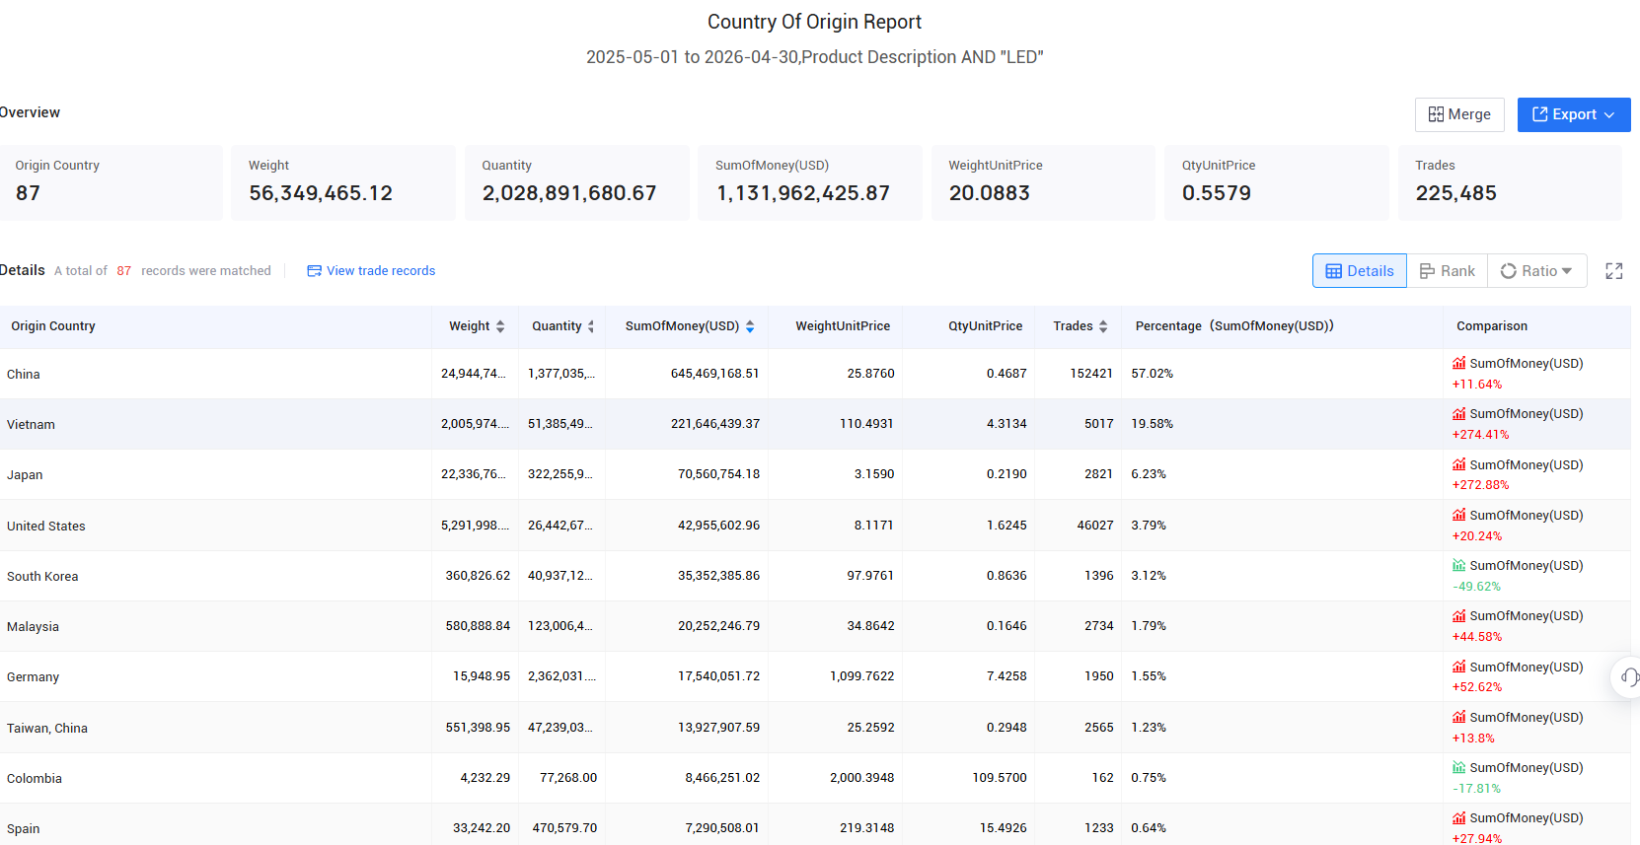Select the Spain row label
This screenshot has width=1640, height=845.
tap(24, 829)
